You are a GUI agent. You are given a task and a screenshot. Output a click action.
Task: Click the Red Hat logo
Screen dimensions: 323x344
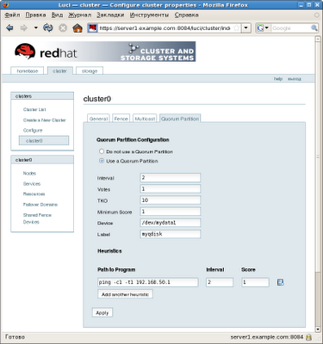coord(46,52)
